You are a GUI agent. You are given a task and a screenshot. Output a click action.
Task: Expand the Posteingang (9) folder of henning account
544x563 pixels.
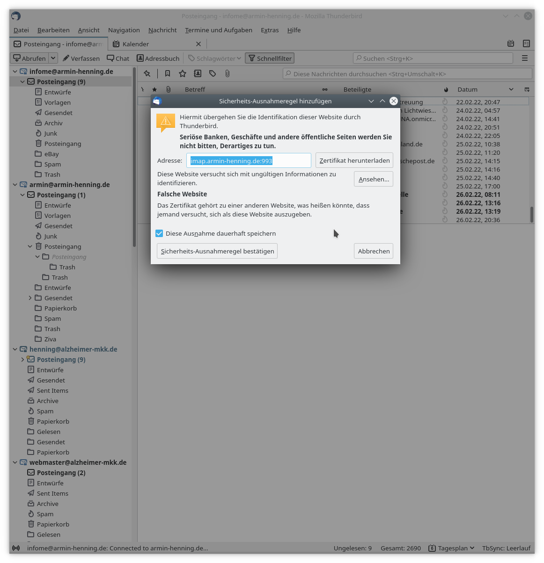(x=22, y=360)
